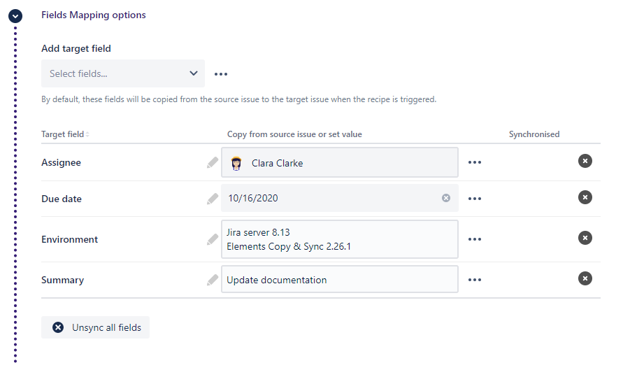
Task: Click the pencil icon next to Assignee
Action: pos(213,162)
